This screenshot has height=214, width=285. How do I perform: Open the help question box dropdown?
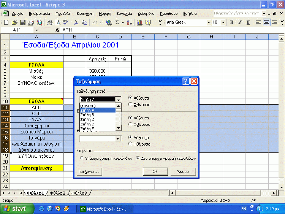[x=264, y=13]
